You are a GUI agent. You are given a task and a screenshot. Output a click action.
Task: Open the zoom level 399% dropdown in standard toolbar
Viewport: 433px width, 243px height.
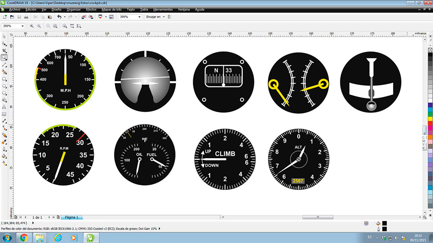[140, 17]
